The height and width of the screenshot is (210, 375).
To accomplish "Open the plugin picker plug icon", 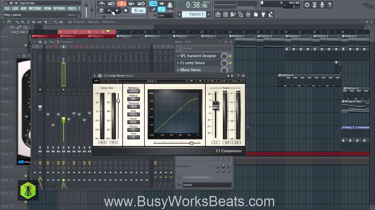I will [x=263, y=14].
